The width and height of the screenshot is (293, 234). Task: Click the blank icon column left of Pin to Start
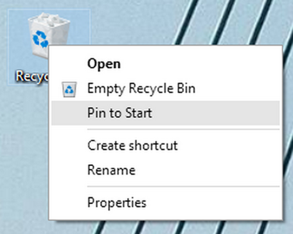tap(69, 113)
